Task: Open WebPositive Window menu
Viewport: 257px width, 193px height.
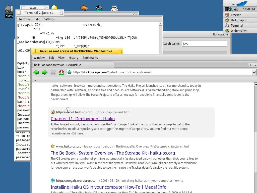Action: coord(39,58)
